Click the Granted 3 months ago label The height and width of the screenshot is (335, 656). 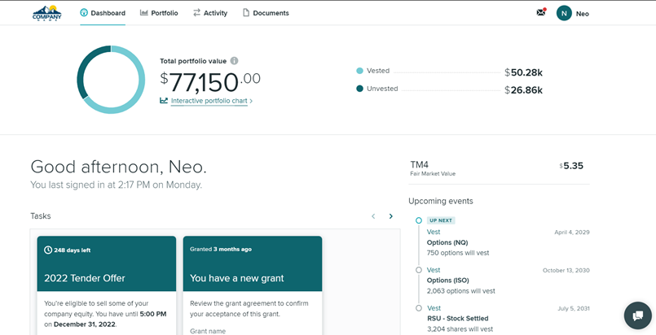tap(221, 250)
